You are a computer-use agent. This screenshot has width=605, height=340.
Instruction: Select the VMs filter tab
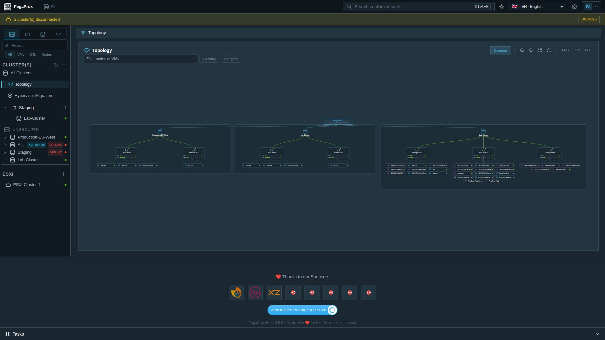click(21, 54)
